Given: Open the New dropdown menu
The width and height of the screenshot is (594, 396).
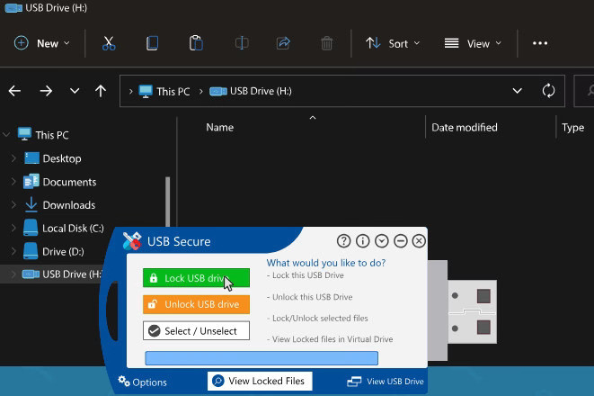Looking at the screenshot, I should [42, 43].
